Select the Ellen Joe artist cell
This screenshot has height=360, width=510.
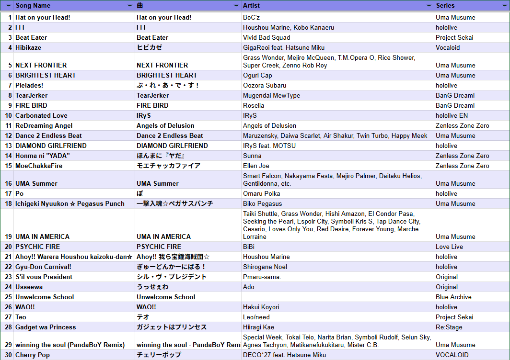[x=337, y=166]
